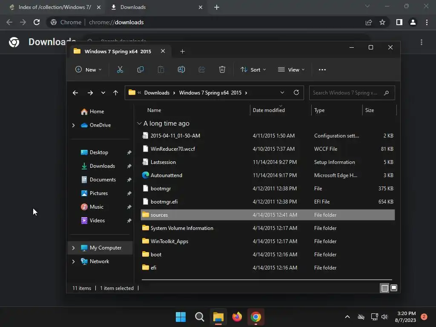
Task: Open the View dropdown
Action: point(291,69)
